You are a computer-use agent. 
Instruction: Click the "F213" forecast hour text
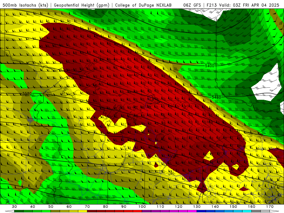pyautogui.click(x=212, y=5)
